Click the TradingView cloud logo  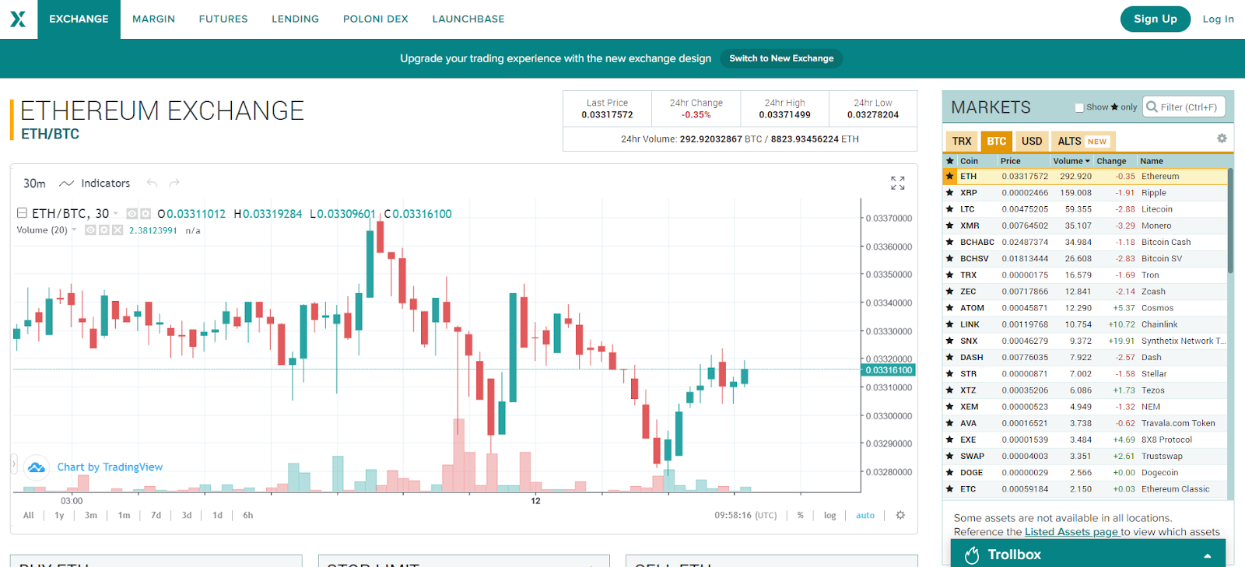pyautogui.click(x=36, y=467)
